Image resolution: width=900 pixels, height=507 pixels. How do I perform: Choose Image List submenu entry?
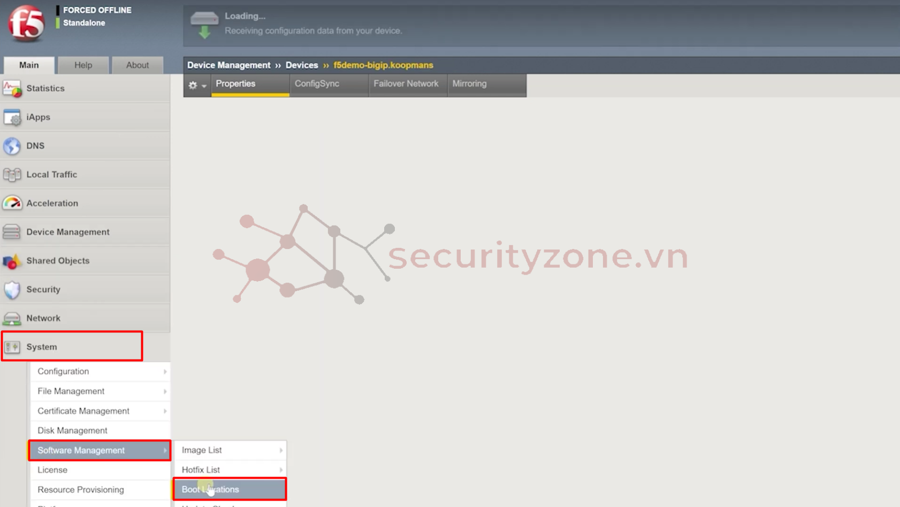231,450
